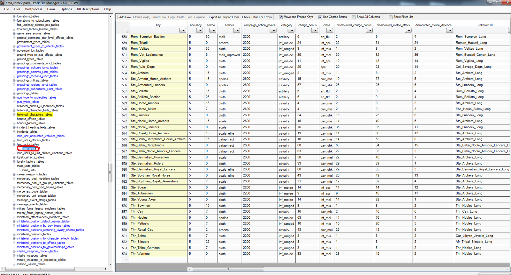This screenshot has height=275, width=511.
Task: Open dismounted_melee_attack filter dropdown
Action: (x=408, y=31)
